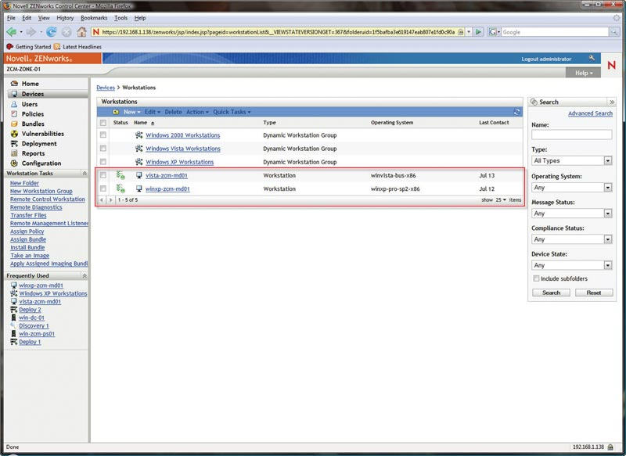Viewport: 626px width, 456px height.
Task: Go to next page arrow in list footer
Action: point(110,200)
